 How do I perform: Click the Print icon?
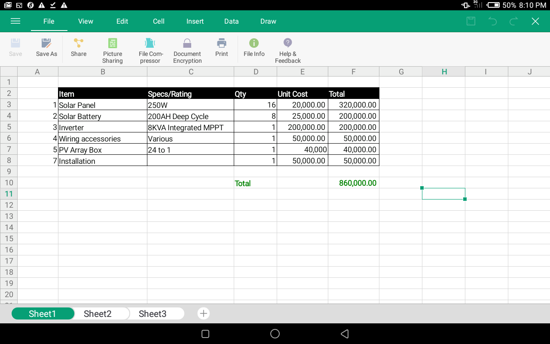click(x=222, y=43)
